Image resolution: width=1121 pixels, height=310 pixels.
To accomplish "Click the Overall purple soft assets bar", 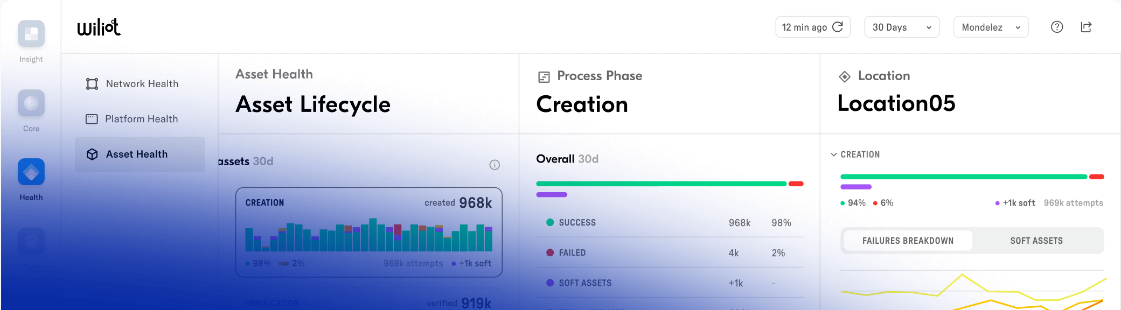I will (552, 195).
